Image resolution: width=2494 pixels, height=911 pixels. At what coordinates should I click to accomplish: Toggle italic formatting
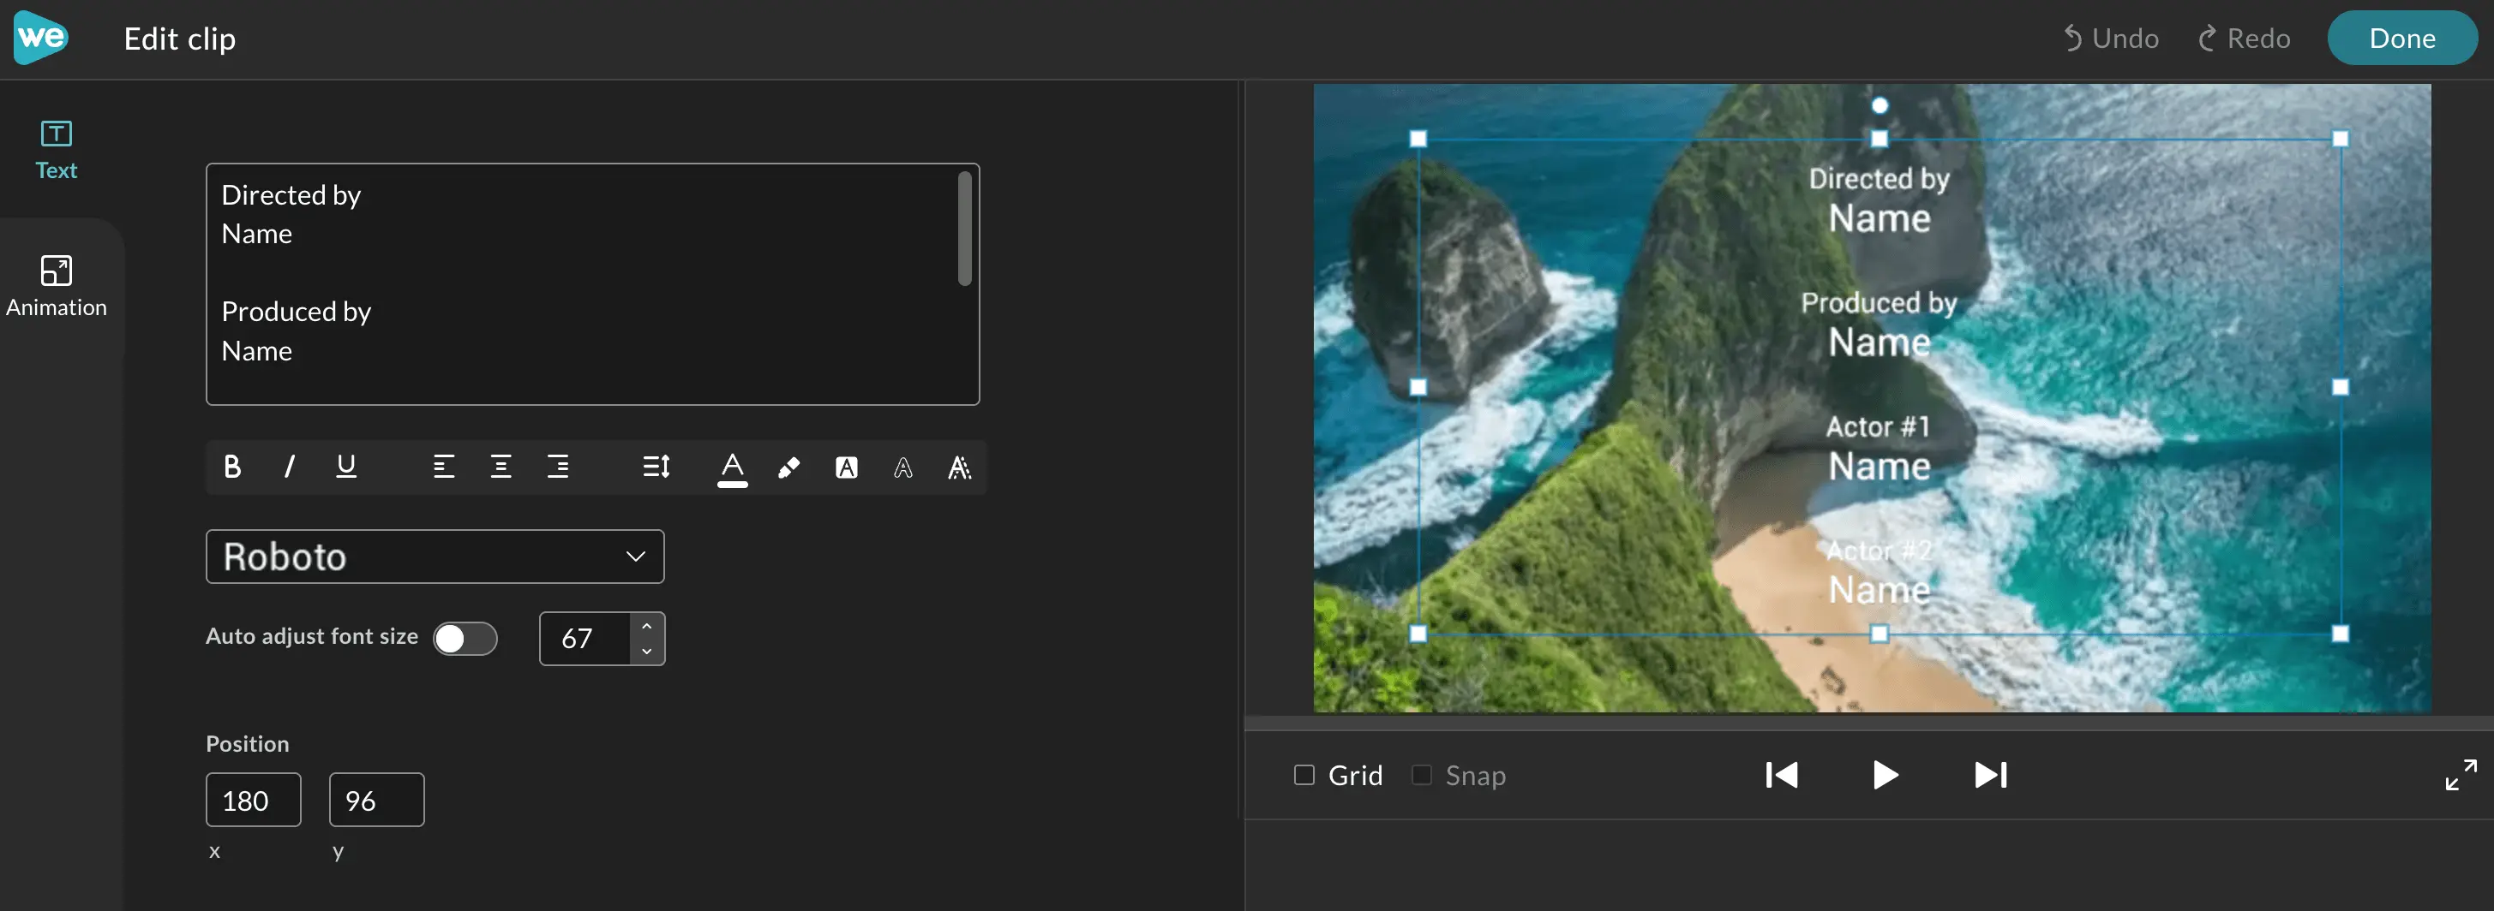click(289, 467)
